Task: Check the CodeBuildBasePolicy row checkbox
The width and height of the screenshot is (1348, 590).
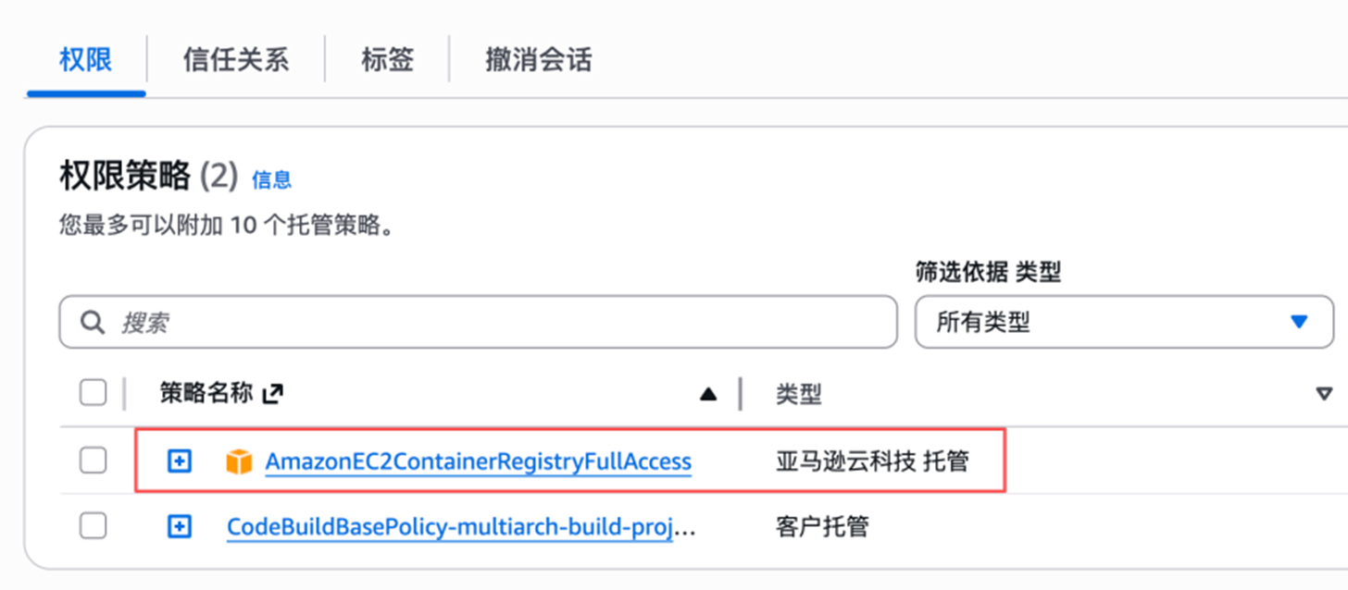Action: click(x=93, y=526)
